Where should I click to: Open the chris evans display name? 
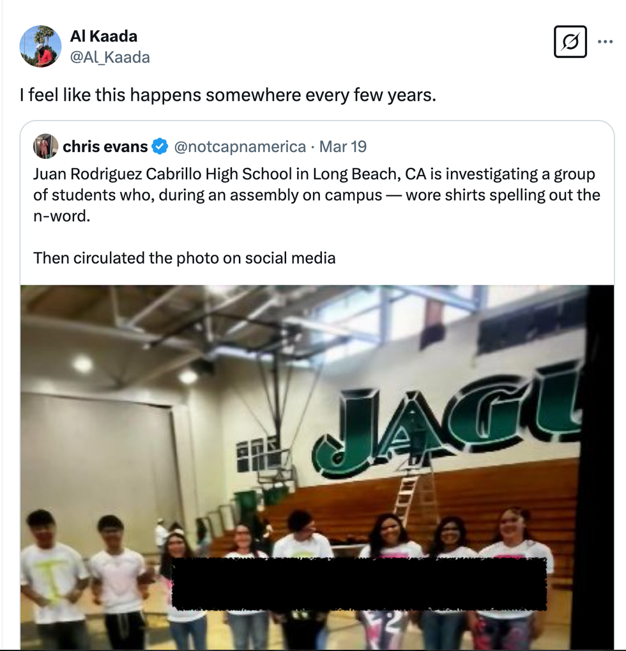click(105, 147)
